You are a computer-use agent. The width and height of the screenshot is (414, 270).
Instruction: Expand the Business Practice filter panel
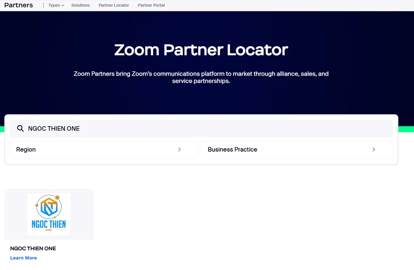(297, 149)
